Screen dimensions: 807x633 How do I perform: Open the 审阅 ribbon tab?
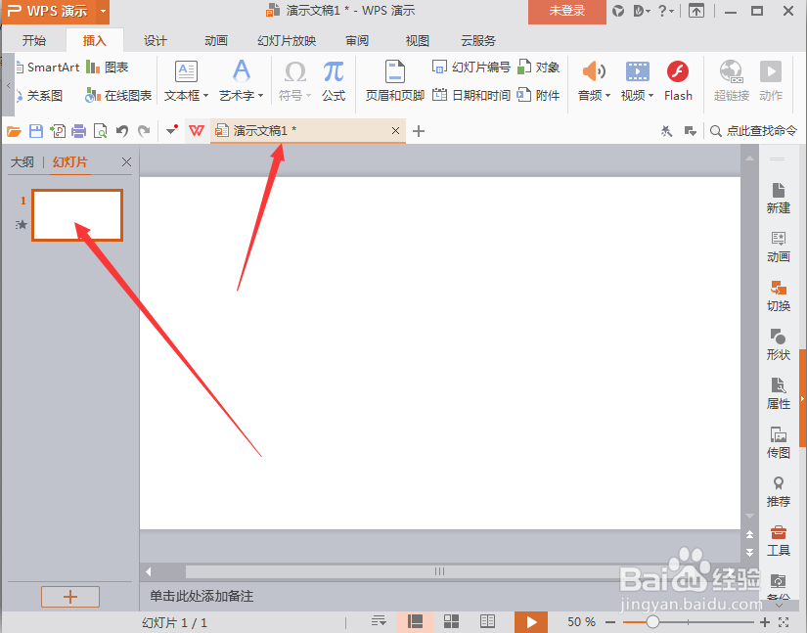click(x=357, y=41)
